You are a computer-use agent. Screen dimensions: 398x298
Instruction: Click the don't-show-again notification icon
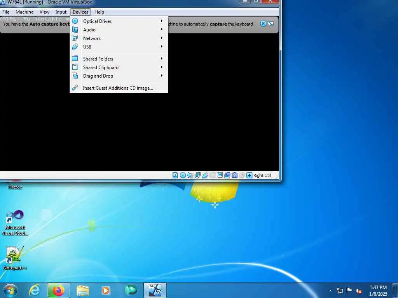click(271, 24)
